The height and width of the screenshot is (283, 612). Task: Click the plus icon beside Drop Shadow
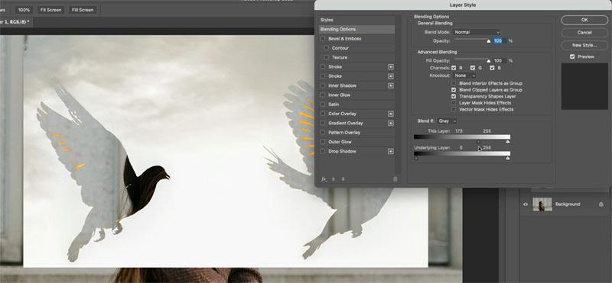pyautogui.click(x=390, y=151)
